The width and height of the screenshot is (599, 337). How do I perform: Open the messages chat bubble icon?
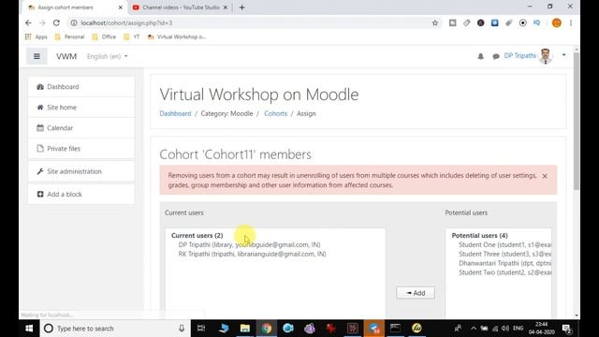point(496,56)
